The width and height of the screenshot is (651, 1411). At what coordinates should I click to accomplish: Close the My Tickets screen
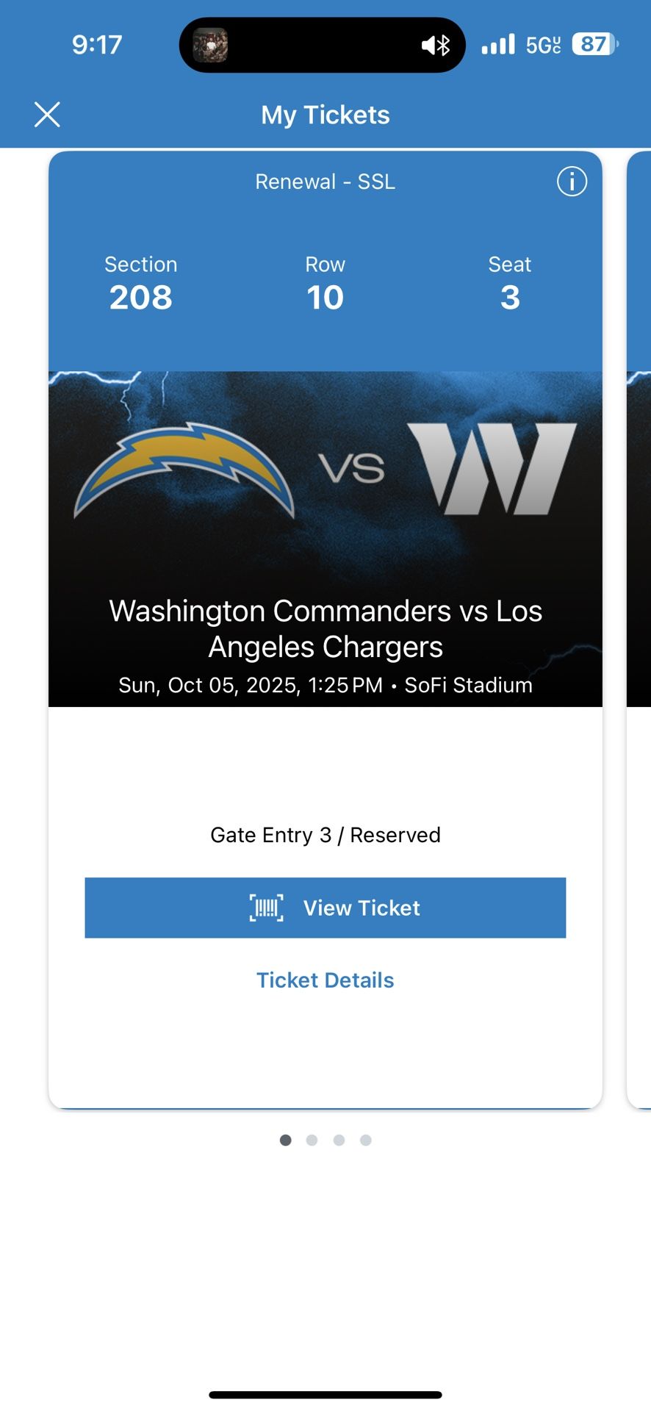point(48,115)
